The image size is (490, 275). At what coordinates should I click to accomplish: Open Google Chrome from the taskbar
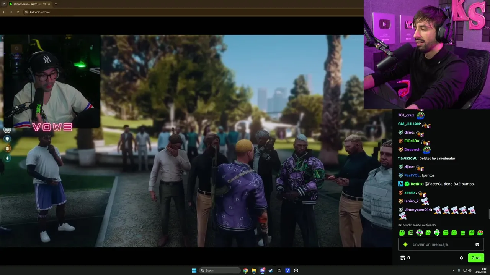pos(245,270)
